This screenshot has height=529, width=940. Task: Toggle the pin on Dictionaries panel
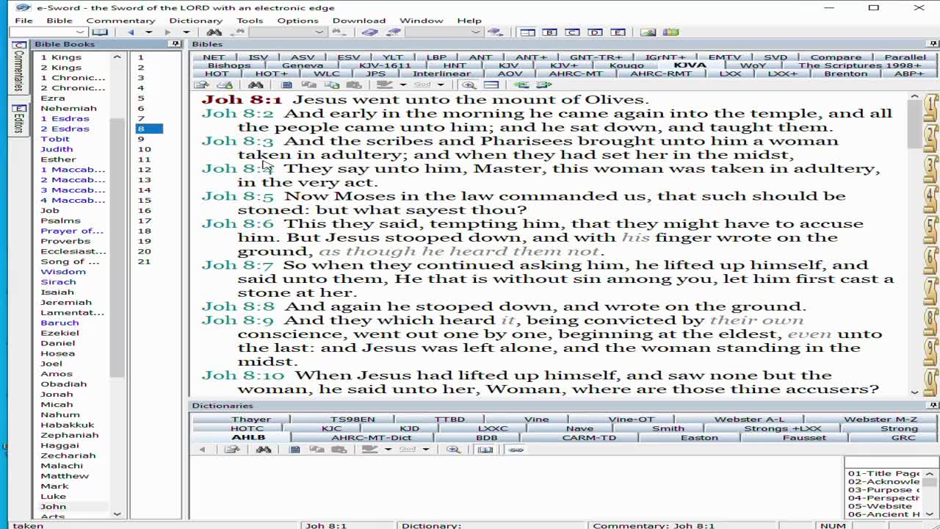pyautogui.click(x=933, y=406)
